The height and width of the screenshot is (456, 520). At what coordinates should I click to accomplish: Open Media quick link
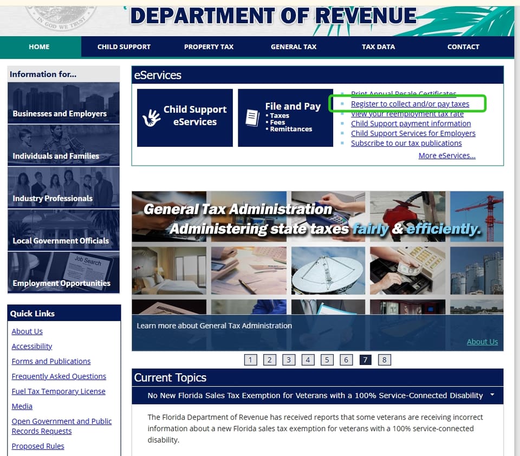coord(22,406)
